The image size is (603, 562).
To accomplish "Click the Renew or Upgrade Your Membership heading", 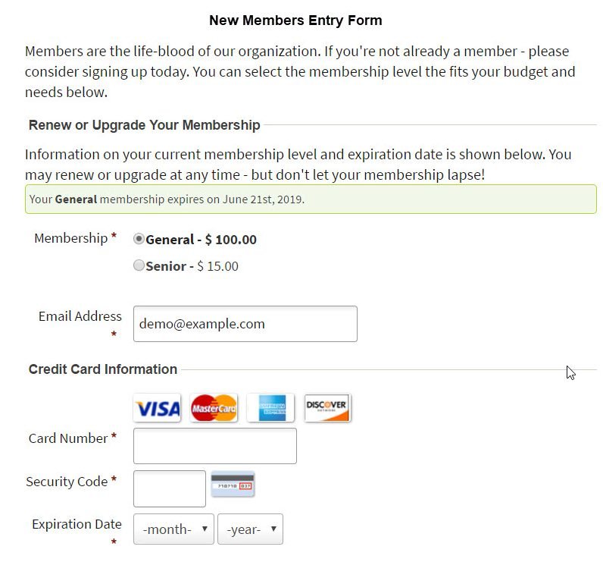I will pyautogui.click(x=145, y=125).
